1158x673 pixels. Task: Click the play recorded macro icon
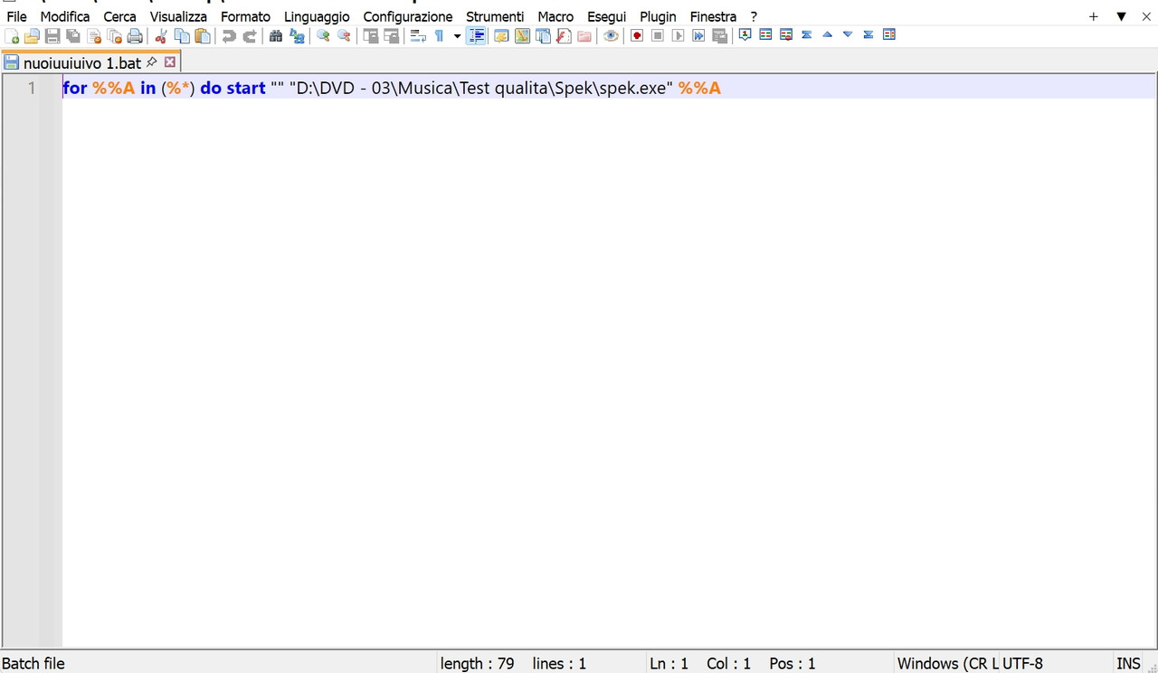pos(679,36)
